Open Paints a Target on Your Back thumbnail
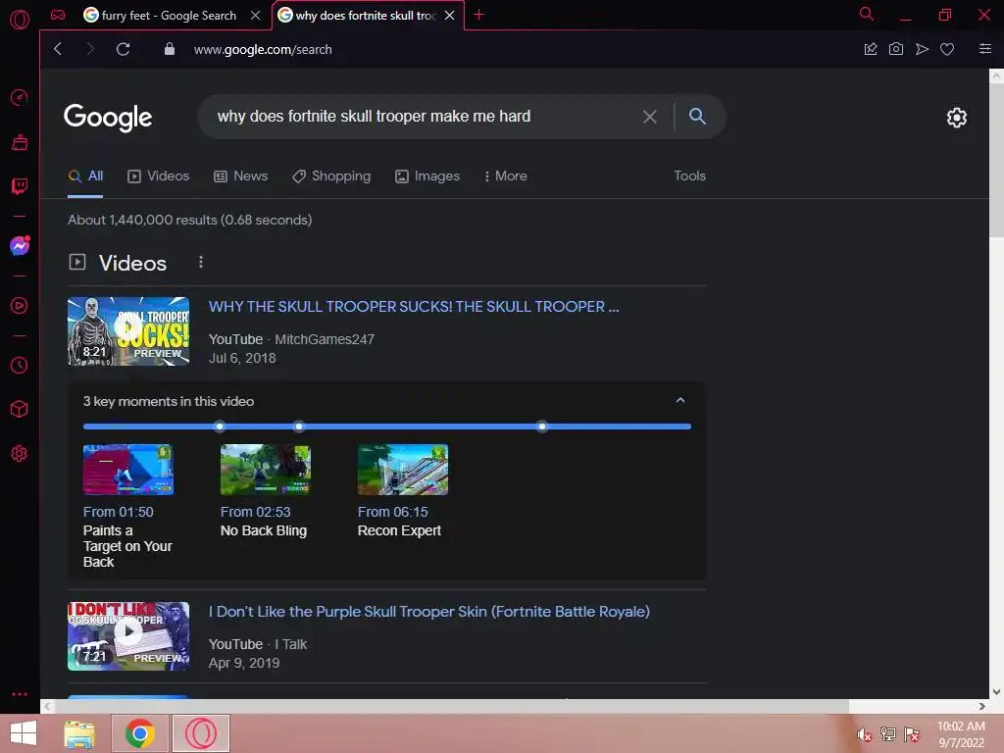Image resolution: width=1004 pixels, height=753 pixels. tap(128, 470)
